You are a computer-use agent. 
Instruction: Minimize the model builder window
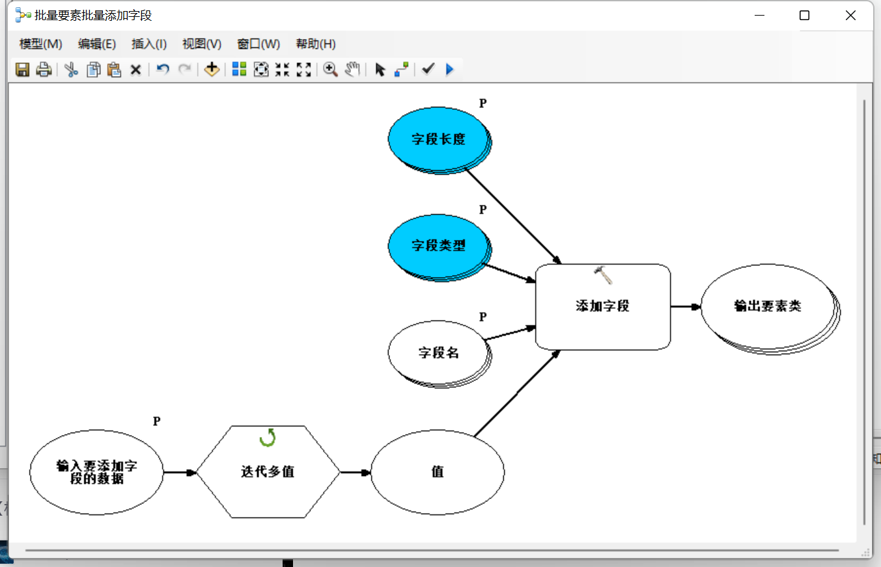[759, 16]
